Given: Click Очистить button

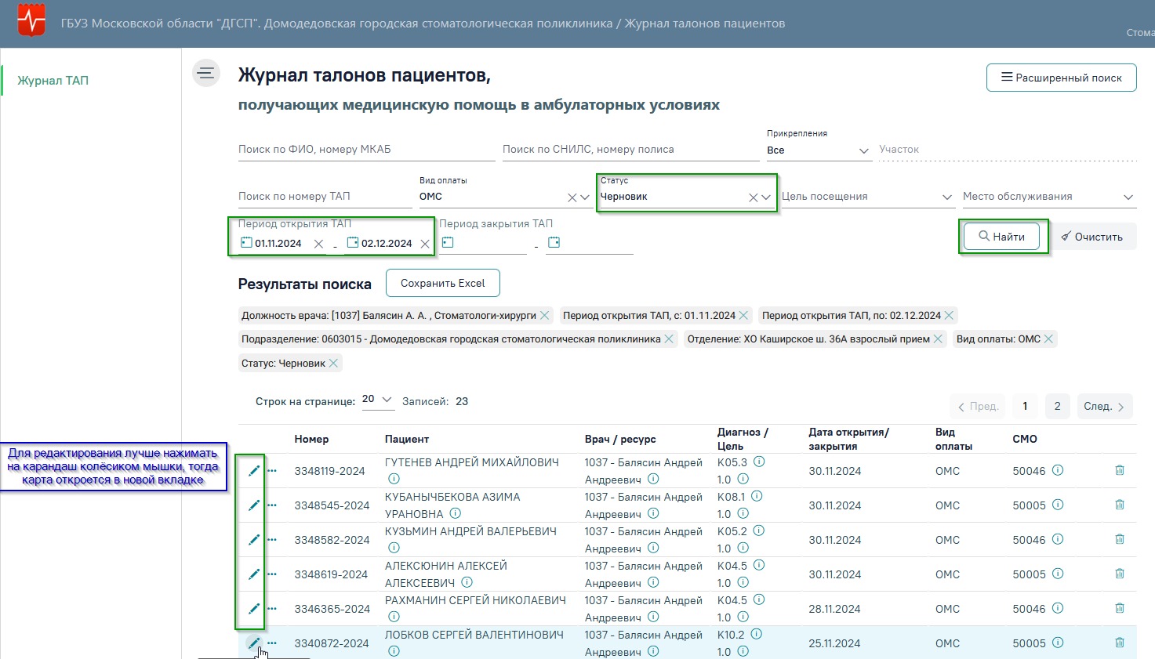Looking at the screenshot, I should coord(1092,237).
